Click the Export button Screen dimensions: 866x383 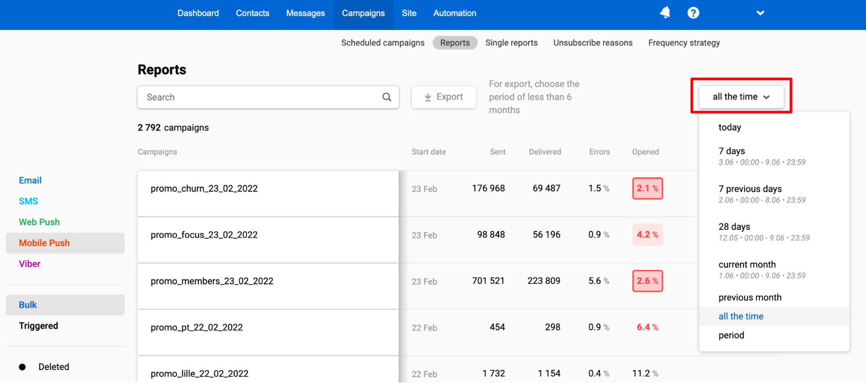click(x=444, y=97)
